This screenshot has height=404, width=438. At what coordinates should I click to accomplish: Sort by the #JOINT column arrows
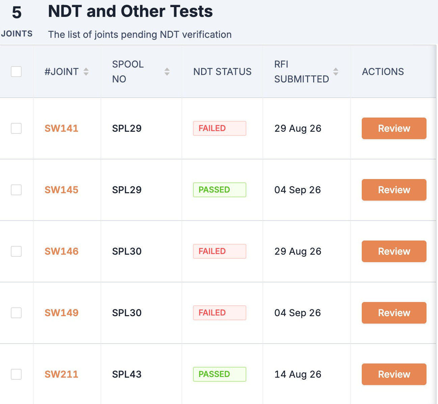[86, 72]
